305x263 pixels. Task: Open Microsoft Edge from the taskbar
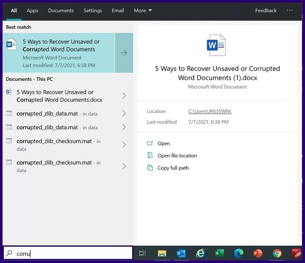point(238,253)
